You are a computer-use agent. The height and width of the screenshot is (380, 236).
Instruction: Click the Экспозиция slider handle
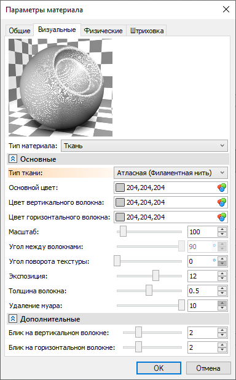point(156,276)
